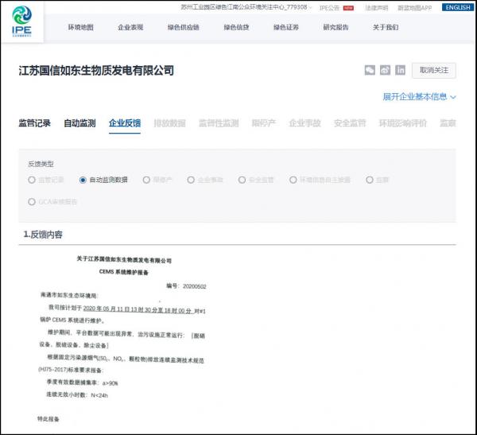Open the IPE公告 link
Screen dimensions: 477x435
[x=330, y=8]
